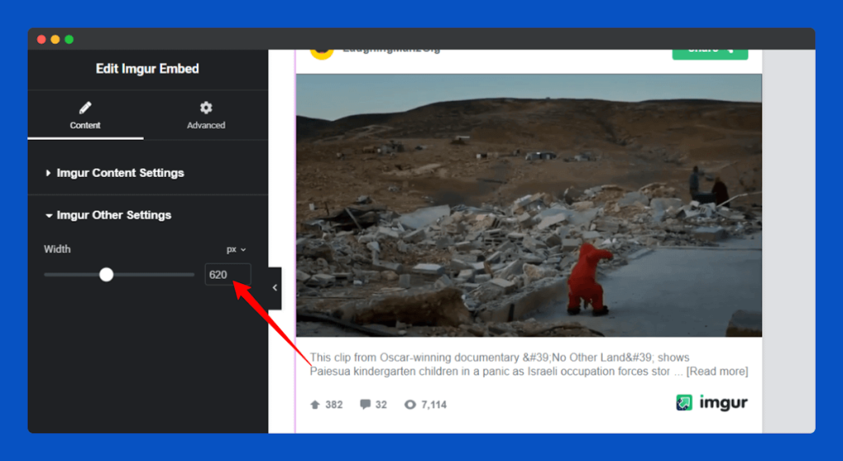
Task: Click the upvote arrow icon
Action: coord(315,404)
